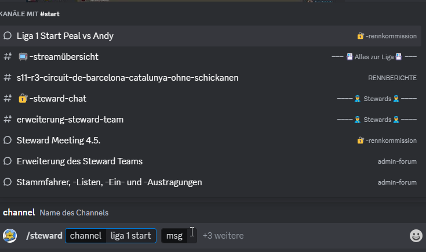Select the steward-chat channel option
Image resolution: width=426 pixels, height=252 pixels.
[x=52, y=99]
